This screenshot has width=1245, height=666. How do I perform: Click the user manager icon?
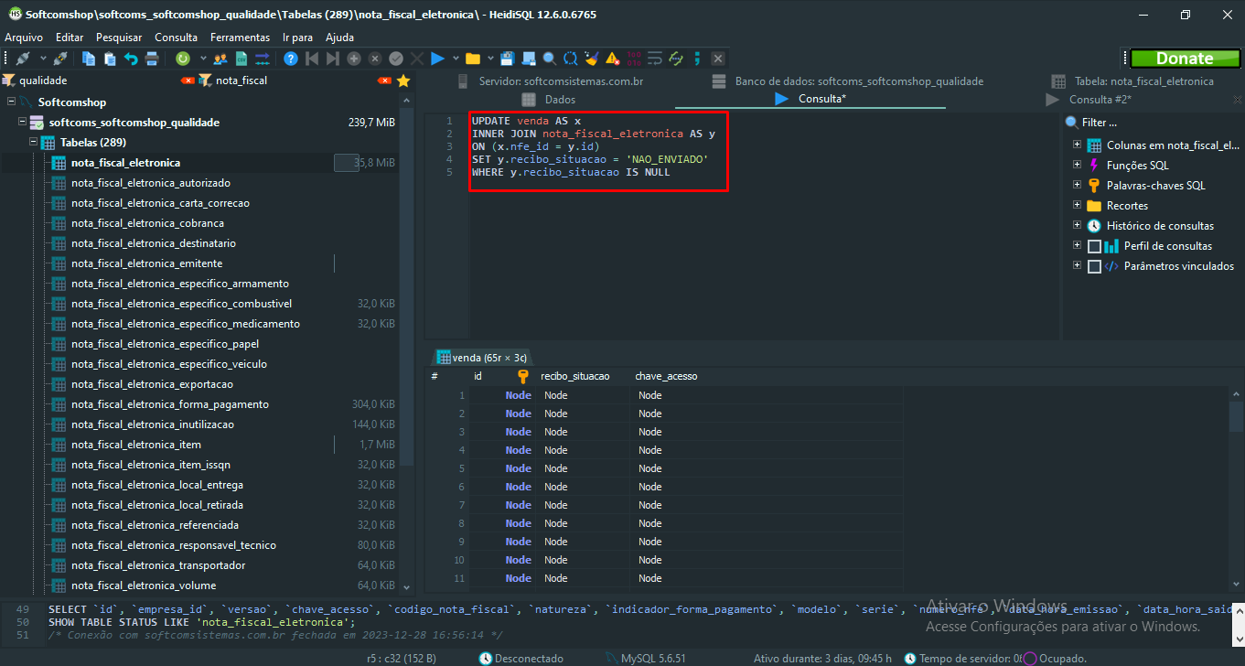pos(220,59)
